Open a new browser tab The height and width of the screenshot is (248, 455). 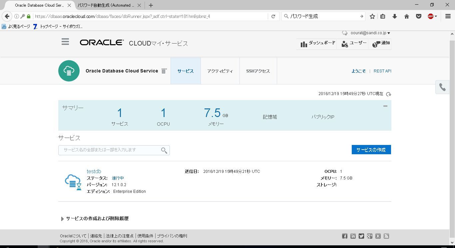tap(151, 5)
